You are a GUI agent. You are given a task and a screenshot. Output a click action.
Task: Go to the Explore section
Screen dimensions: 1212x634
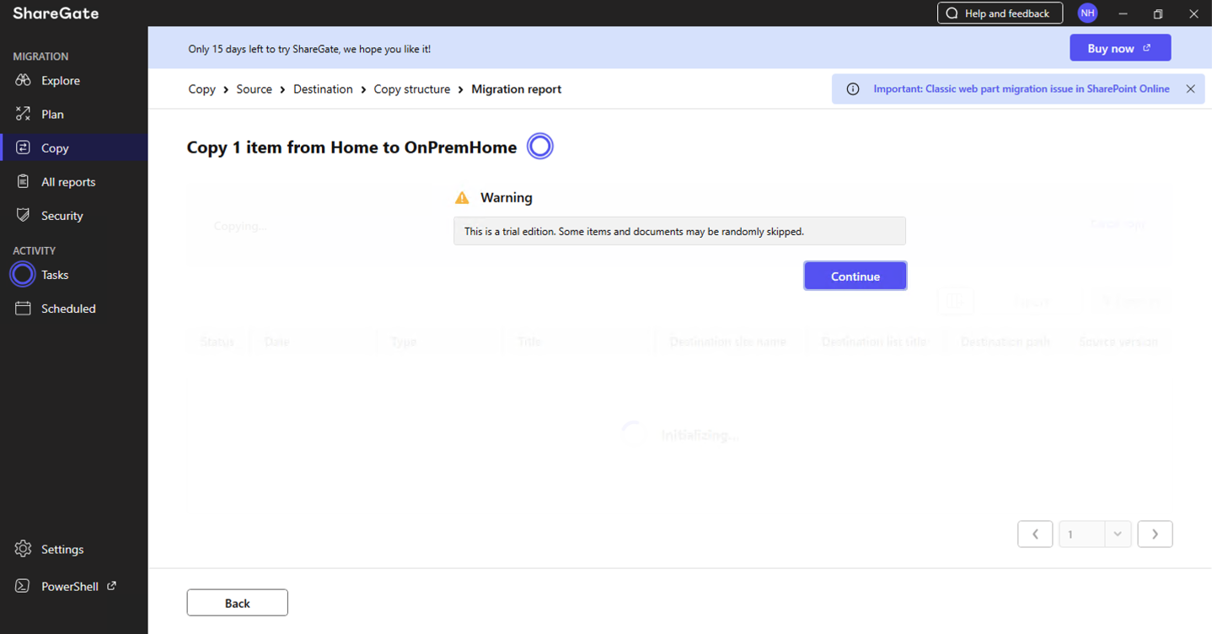point(61,81)
